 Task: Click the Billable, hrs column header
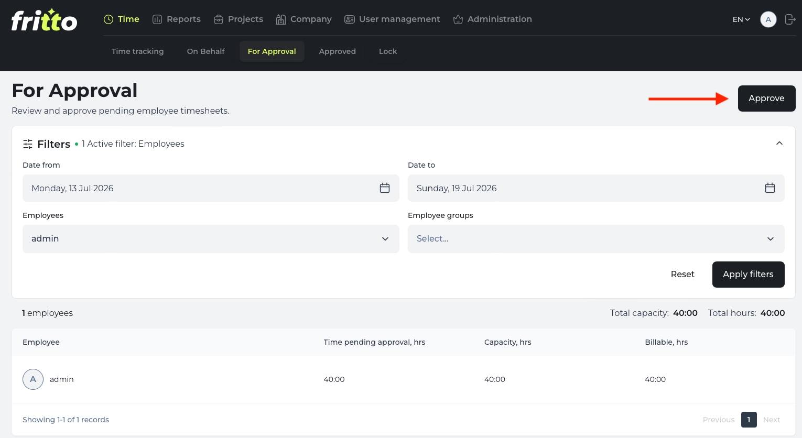click(666, 342)
